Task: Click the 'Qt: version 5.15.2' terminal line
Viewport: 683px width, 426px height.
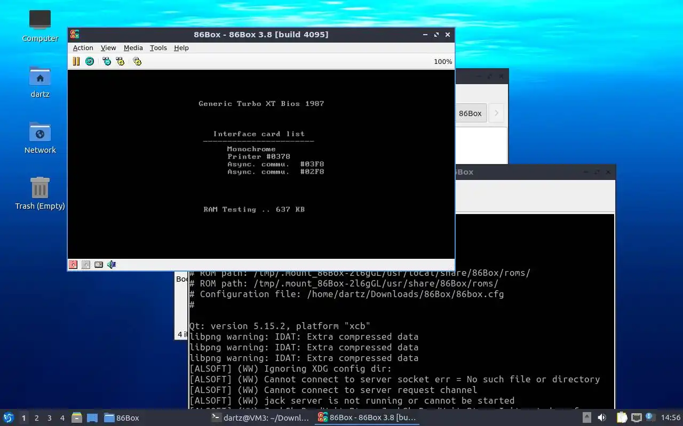Action: pyautogui.click(x=280, y=326)
